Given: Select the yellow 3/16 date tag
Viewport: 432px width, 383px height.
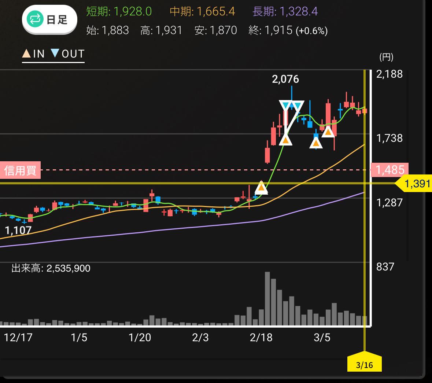Looking at the screenshot, I should click(364, 364).
